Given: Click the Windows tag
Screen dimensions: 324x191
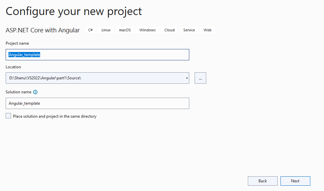Looking at the screenshot, I should tap(148, 30).
